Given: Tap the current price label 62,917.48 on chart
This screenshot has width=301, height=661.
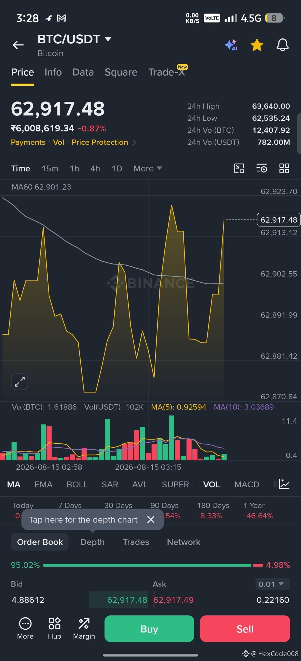Looking at the screenshot, I should pyautogui.click(x=279, y=220).
